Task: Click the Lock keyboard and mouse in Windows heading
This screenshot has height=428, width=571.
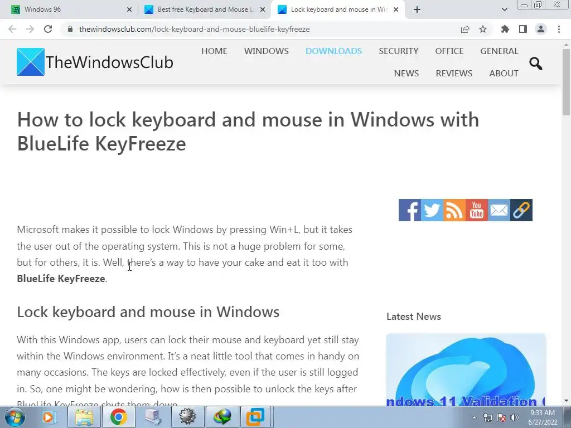Action: [148, 312]
